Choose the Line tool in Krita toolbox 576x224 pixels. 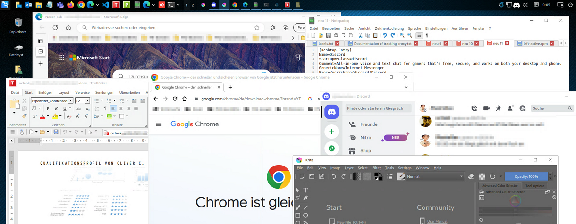305,207
